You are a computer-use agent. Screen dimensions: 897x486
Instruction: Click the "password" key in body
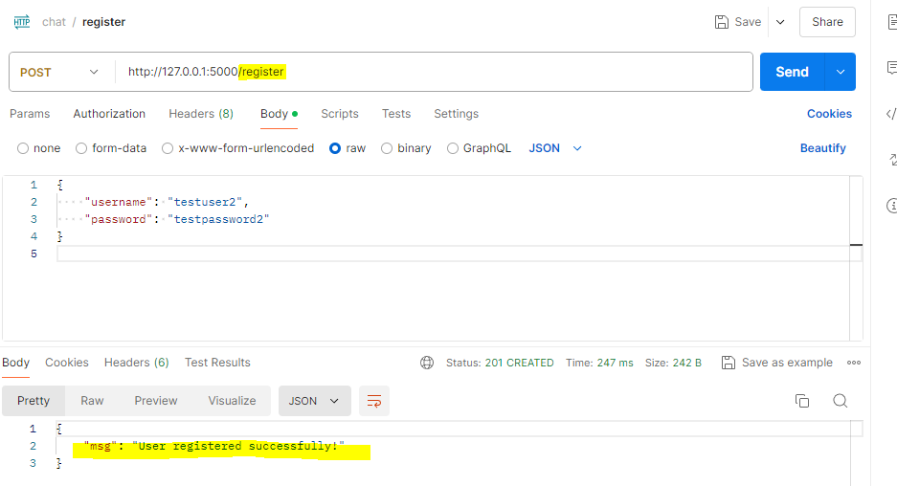click(x=119, y=219)
